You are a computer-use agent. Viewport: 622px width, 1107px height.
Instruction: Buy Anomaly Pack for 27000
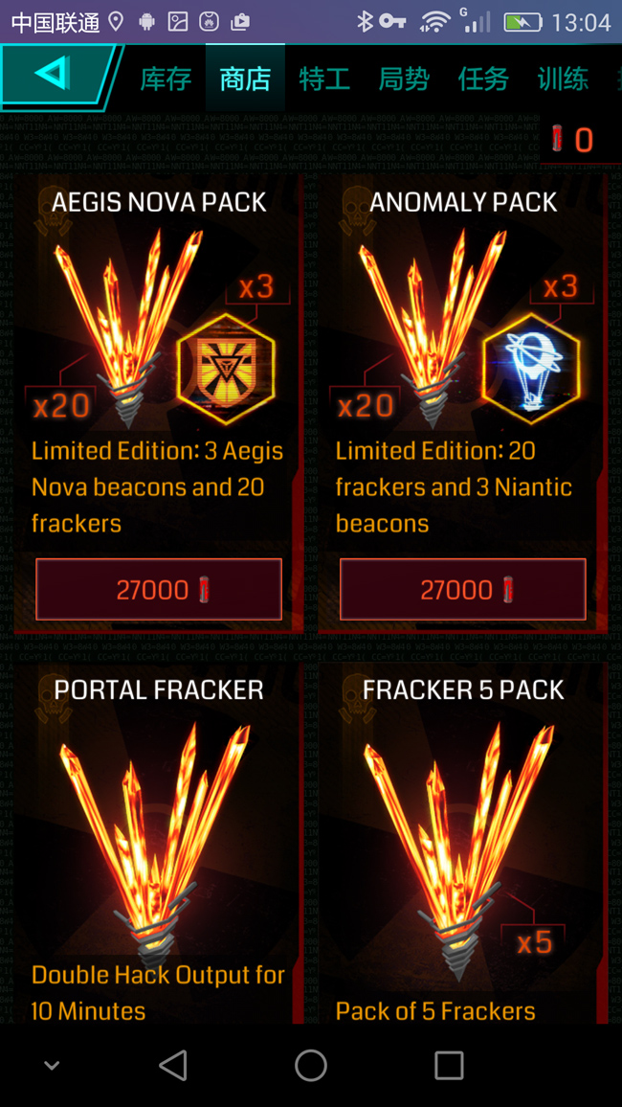tap(462, 590)
